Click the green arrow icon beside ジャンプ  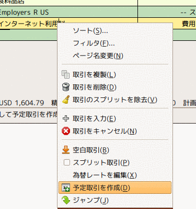(66, 200)
